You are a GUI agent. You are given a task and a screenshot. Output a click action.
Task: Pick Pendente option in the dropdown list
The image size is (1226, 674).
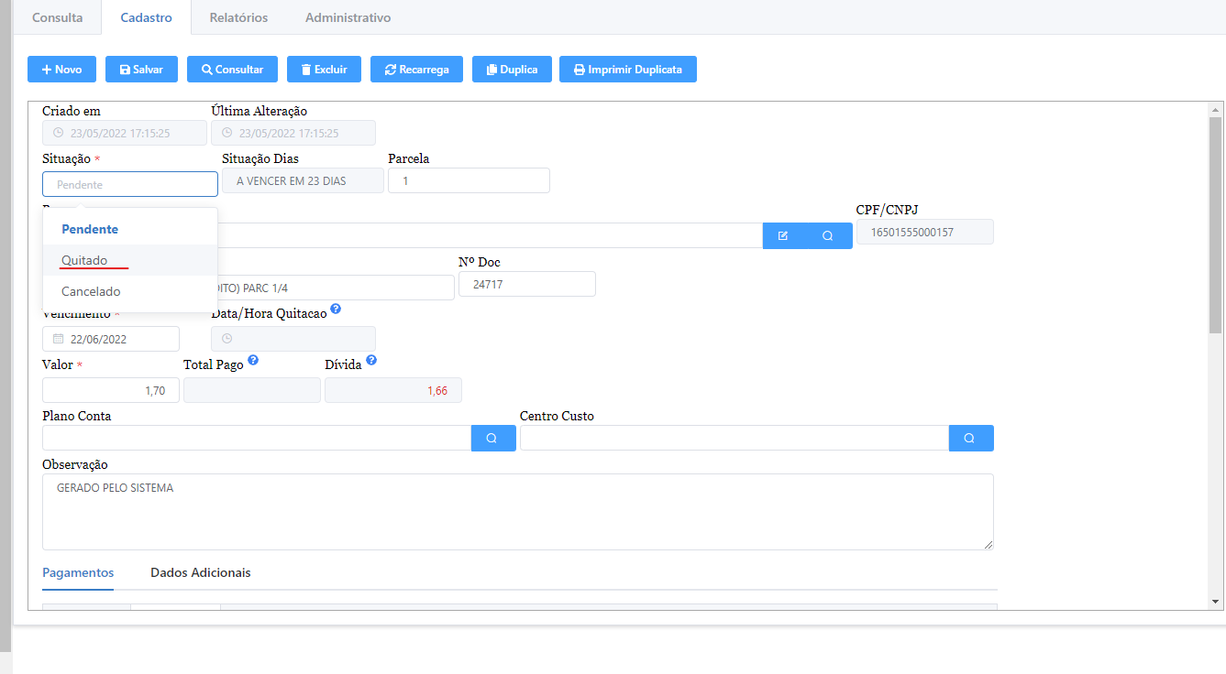coord(90,230)
